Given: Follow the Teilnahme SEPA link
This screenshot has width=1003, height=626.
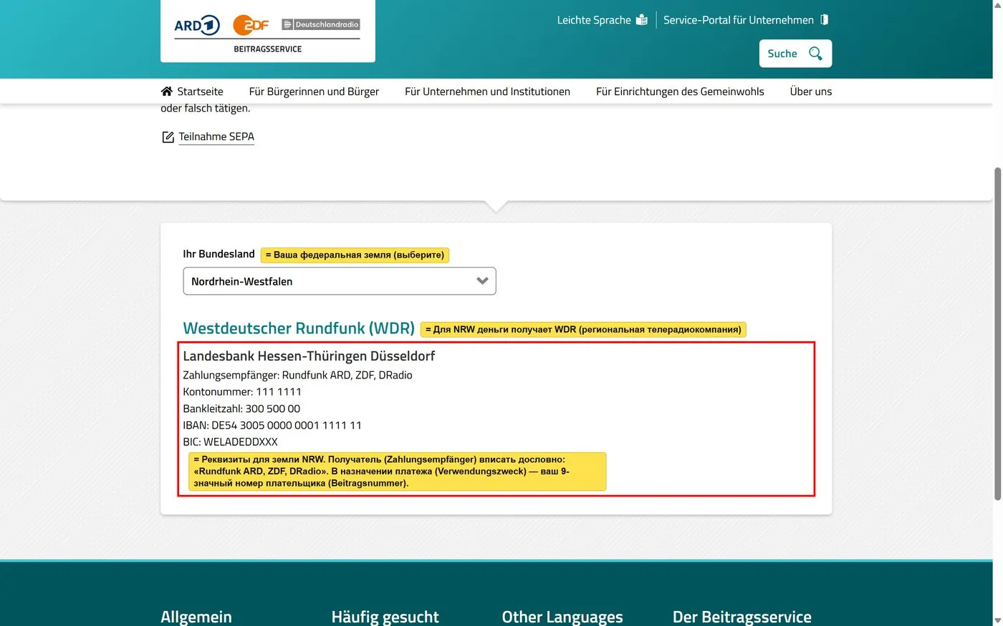Looking at the screenshot, I should click(x=216, y=137).
